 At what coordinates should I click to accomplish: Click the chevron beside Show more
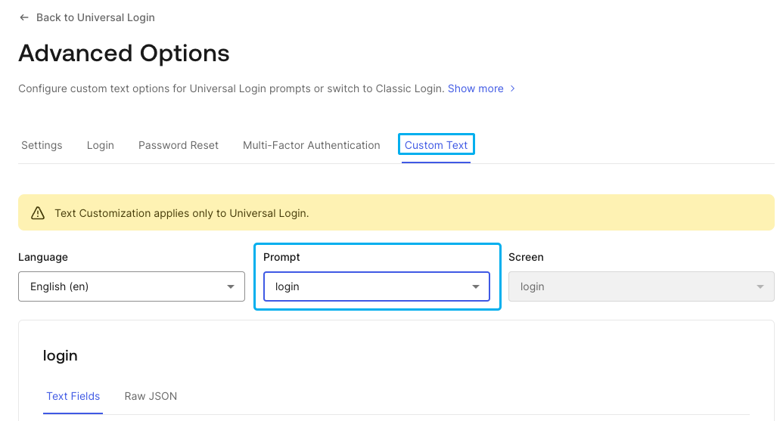513,88
